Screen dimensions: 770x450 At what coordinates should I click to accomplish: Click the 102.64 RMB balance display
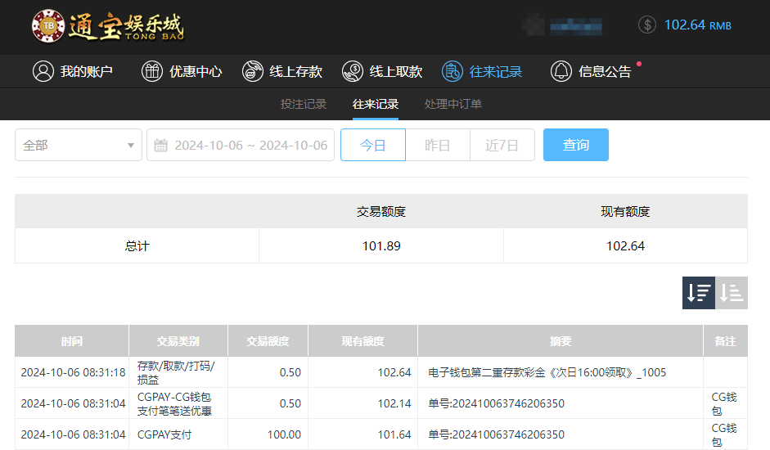(x=697, y=25)
